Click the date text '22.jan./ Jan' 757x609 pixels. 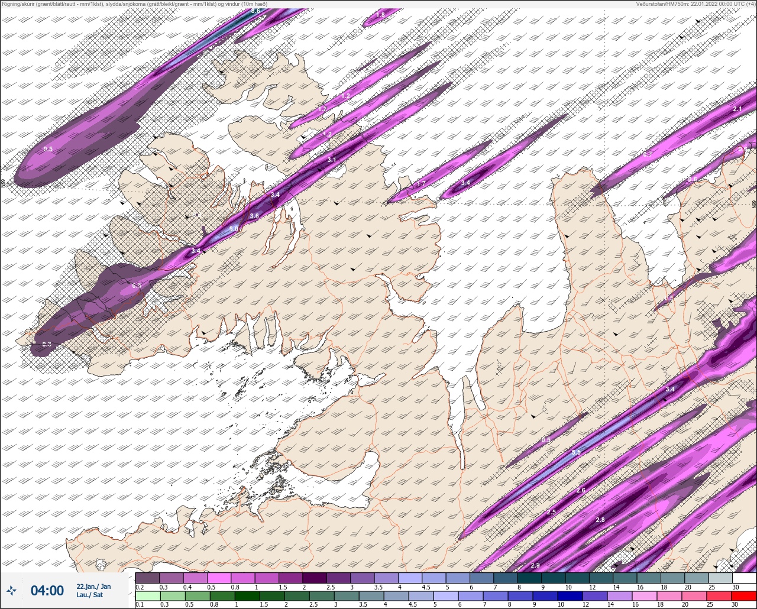point(93,587)
